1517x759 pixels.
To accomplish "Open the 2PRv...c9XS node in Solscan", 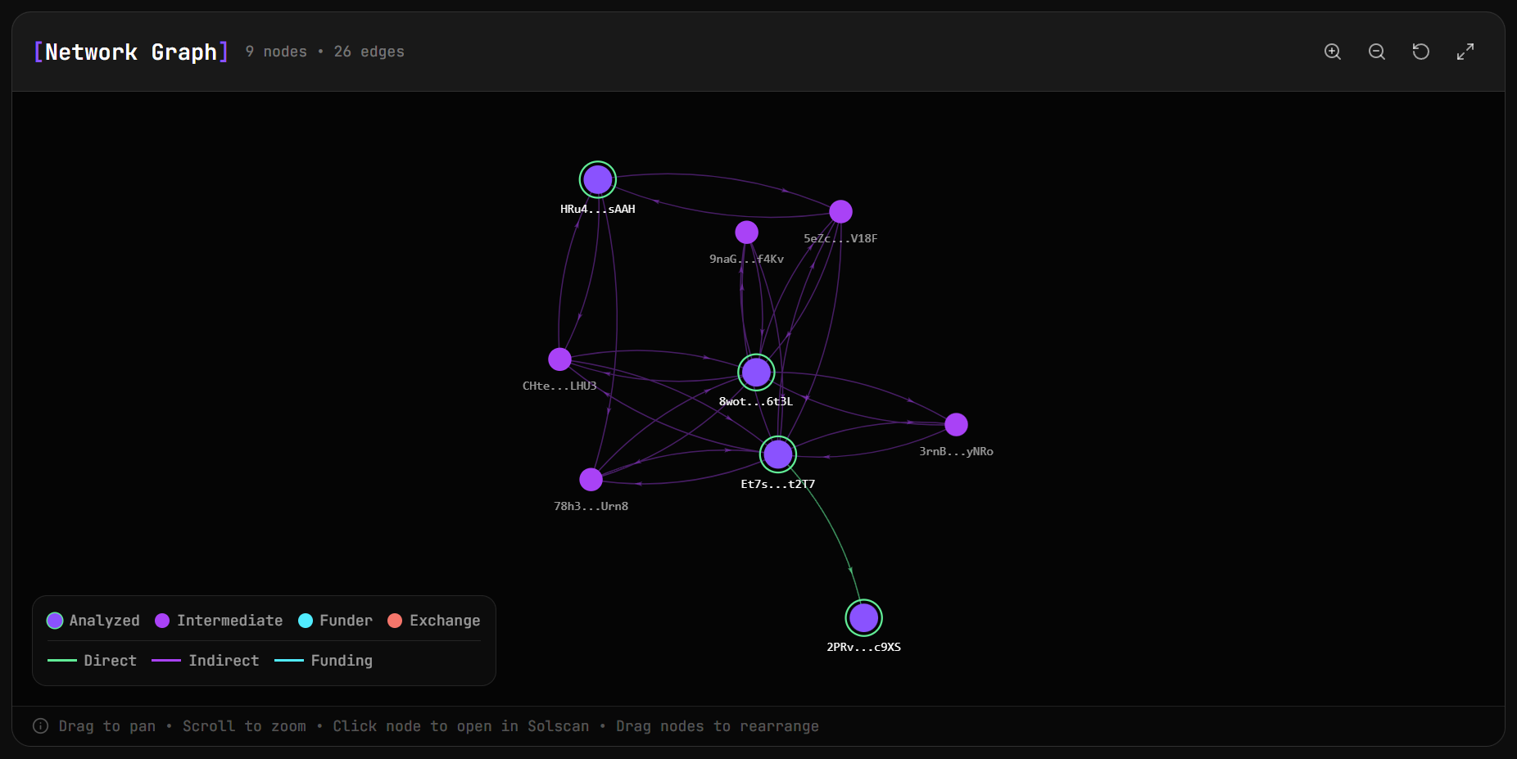I will 863,617.
